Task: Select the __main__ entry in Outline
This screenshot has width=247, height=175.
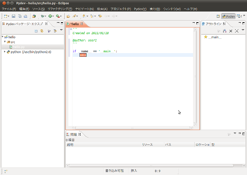Action: point(213,37)
